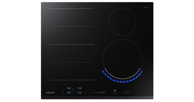The width and height of the screenshot is (194, 102).
Task: Tap the timer icon below the timer display
Action: click(115, 93)
